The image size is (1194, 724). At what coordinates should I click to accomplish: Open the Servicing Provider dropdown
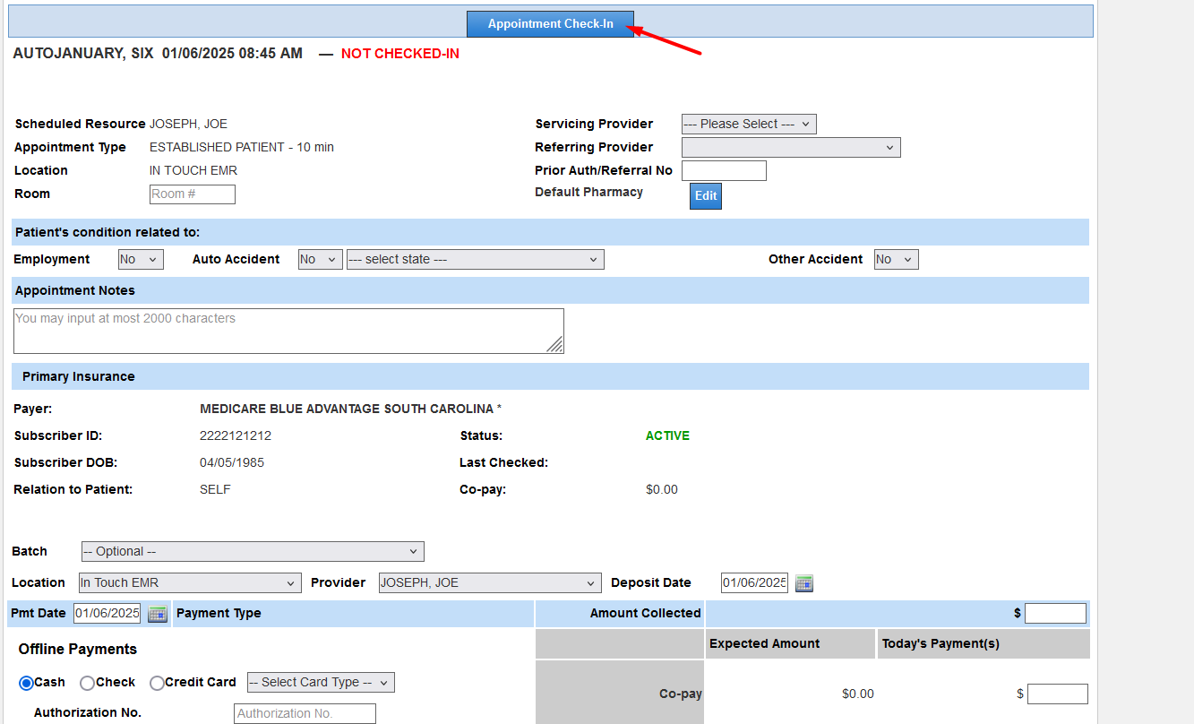click(748, 125)
